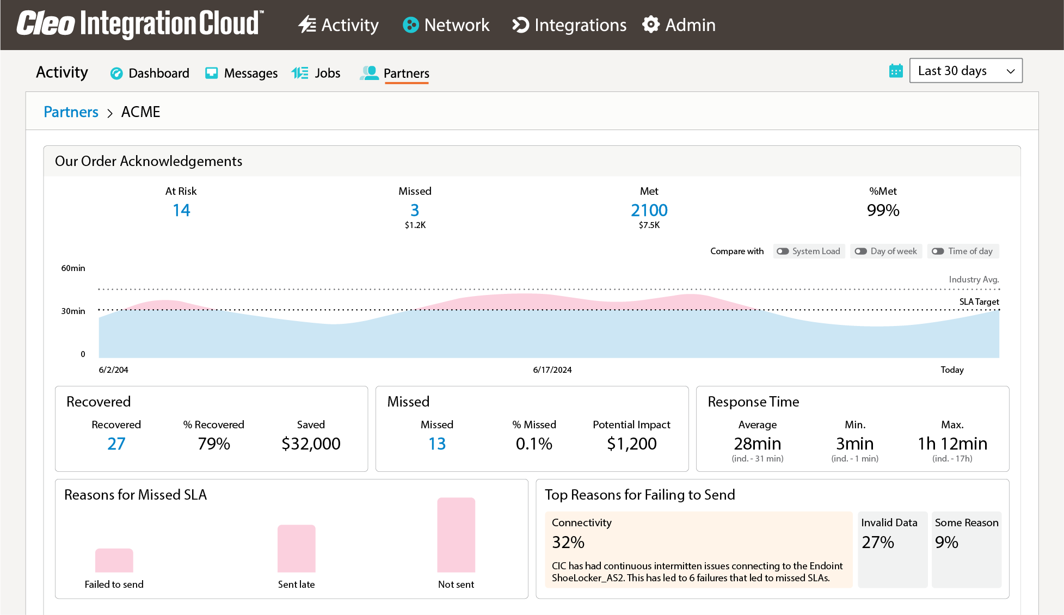Toggle the Day of week overlay
Image resolution: width=1064 pixels, height=615 pixels.
861,251
